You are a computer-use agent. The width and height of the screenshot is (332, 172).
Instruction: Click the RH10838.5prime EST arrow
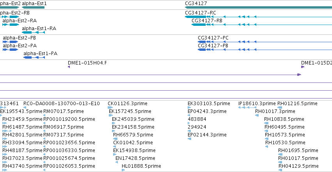pos(266,123)
